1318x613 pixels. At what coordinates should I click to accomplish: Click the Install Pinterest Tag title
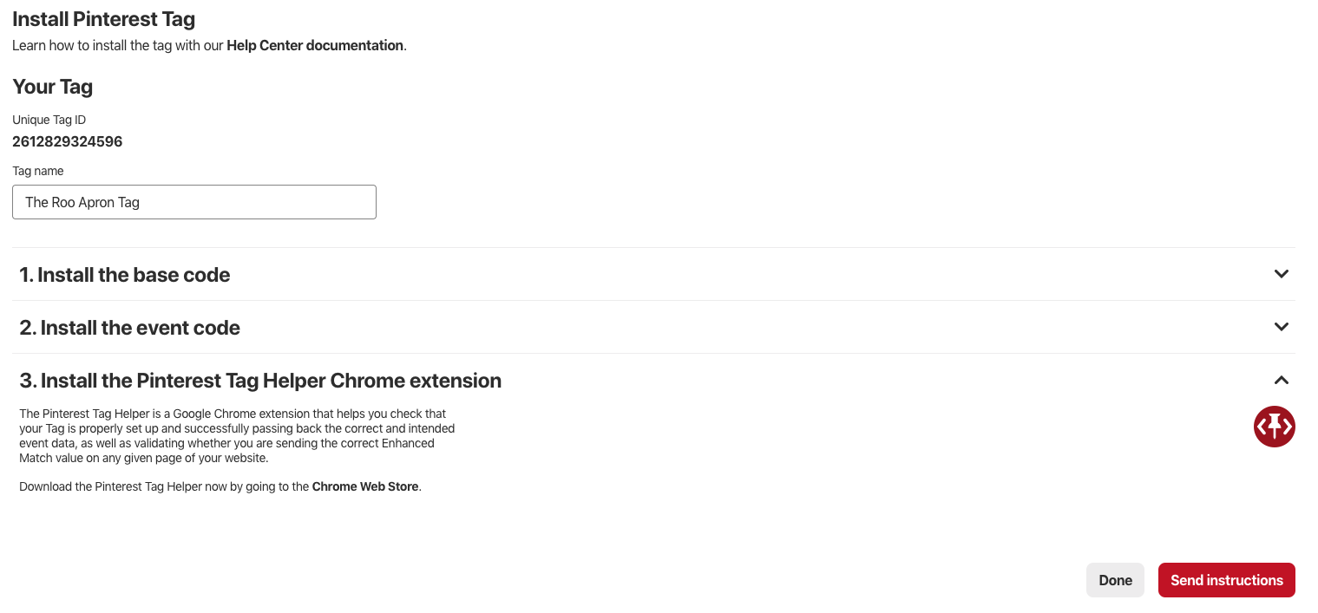pos(103,18)
